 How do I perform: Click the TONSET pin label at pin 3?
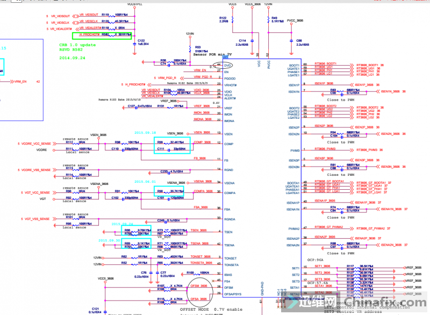pos(230,259)
